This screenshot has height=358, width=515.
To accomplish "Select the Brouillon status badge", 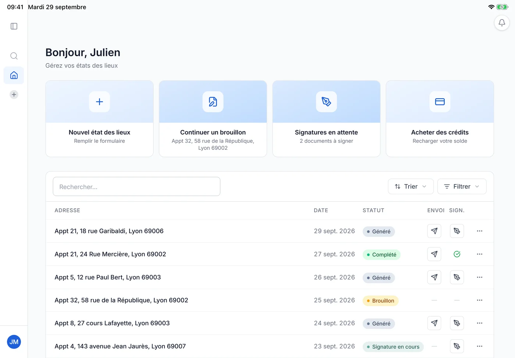I will (x=380, y=301).
